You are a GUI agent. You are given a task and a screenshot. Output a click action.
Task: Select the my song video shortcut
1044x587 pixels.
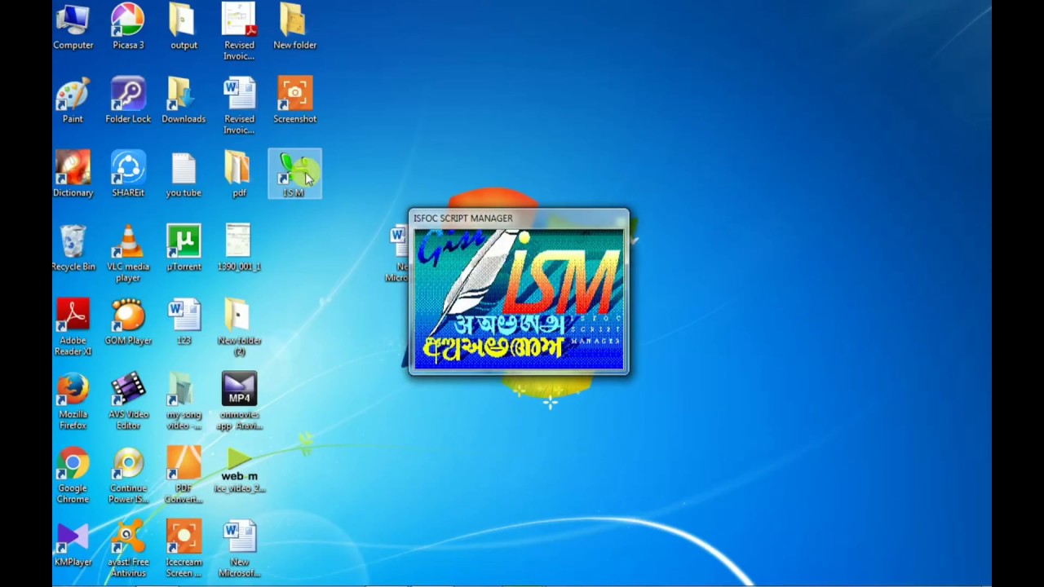pyautogui.click(x=184, y=401)
